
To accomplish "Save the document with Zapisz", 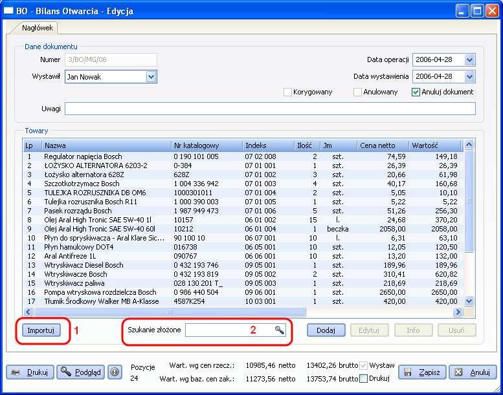I will pyautogui.click(x=422, y=372).
